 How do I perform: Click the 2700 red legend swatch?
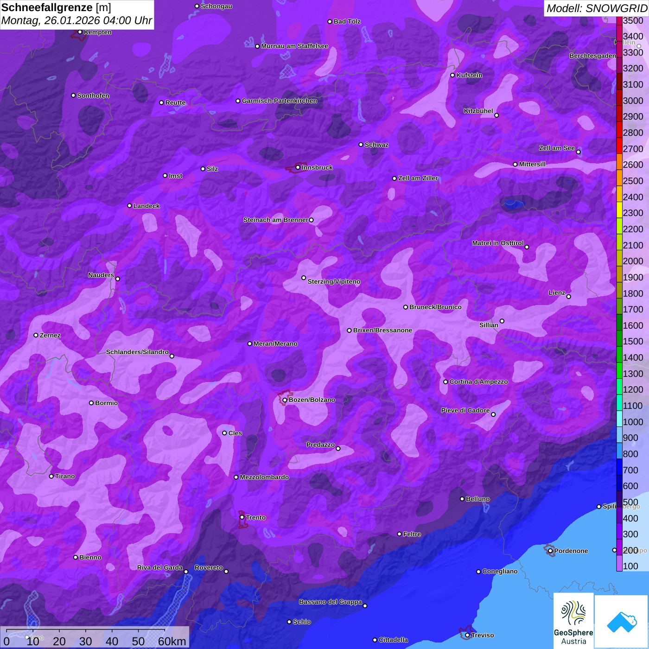(x=619, y=146)
